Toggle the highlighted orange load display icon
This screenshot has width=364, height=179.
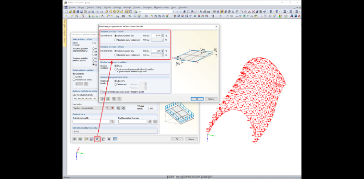(x=222, y=11)
